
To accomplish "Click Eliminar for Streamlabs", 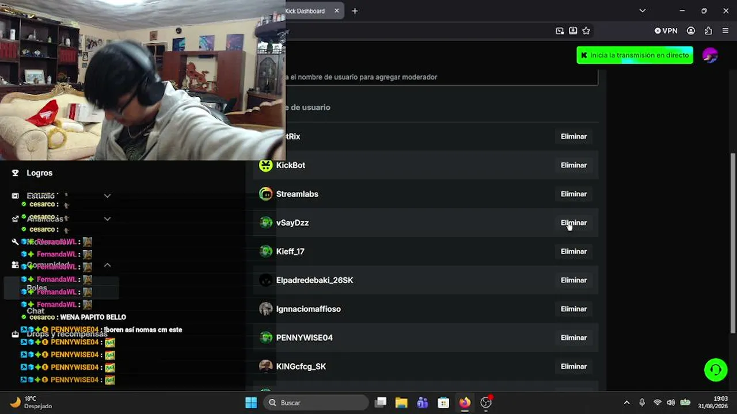I will pos(574,194).
